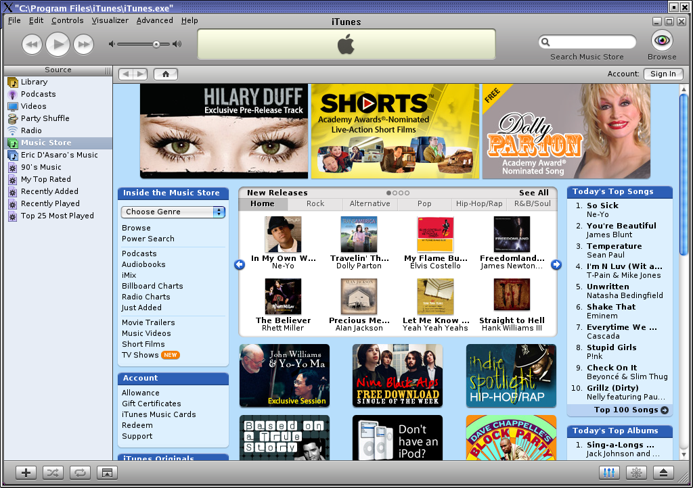Turn on the visualizer flower icon
Image resolution: width=693 pixels, height=488 pixels.
click(x=636, y=473)
